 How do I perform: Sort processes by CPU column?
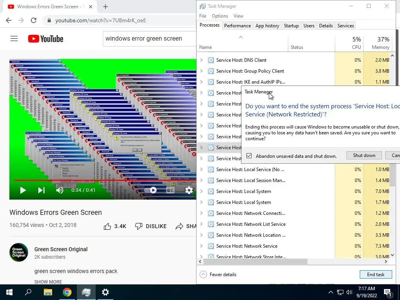click(349, 44)
